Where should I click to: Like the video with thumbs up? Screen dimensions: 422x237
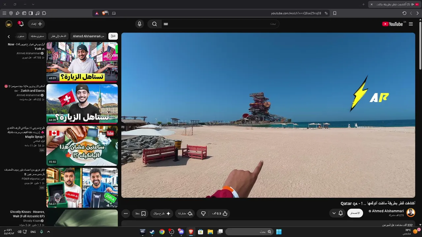220,214
